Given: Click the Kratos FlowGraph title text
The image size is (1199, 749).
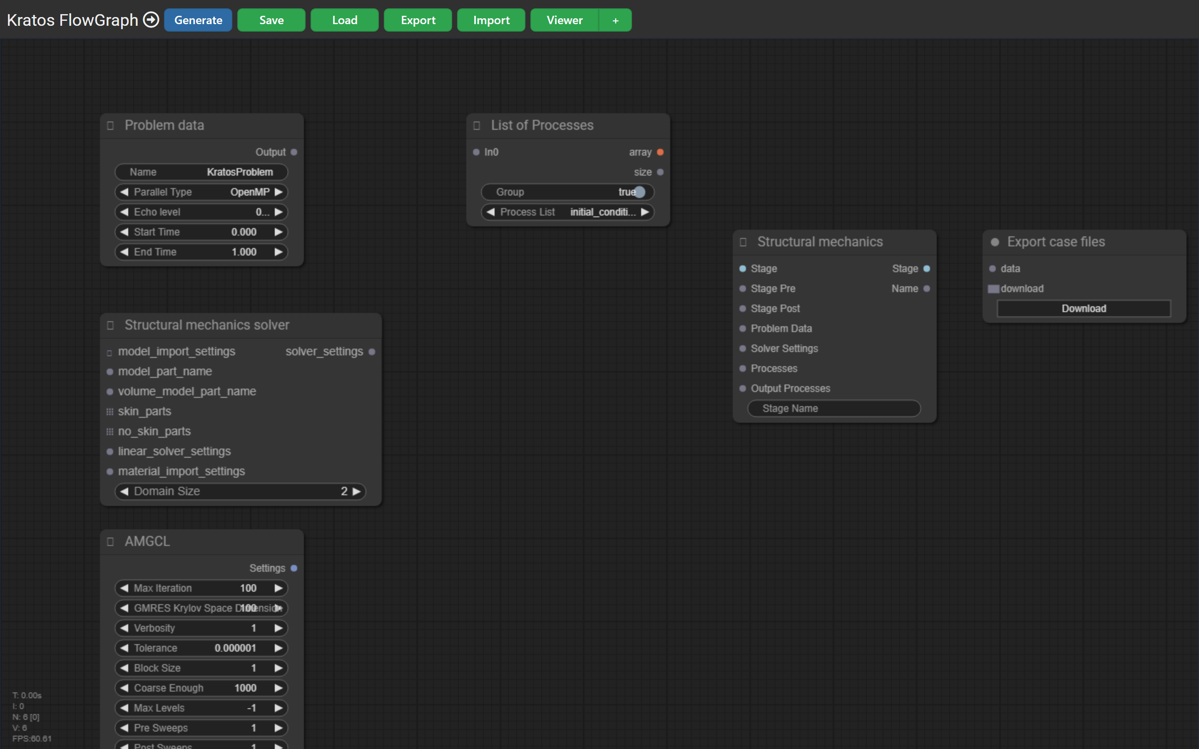Looking at the screenshot, I should coord(72,20).
